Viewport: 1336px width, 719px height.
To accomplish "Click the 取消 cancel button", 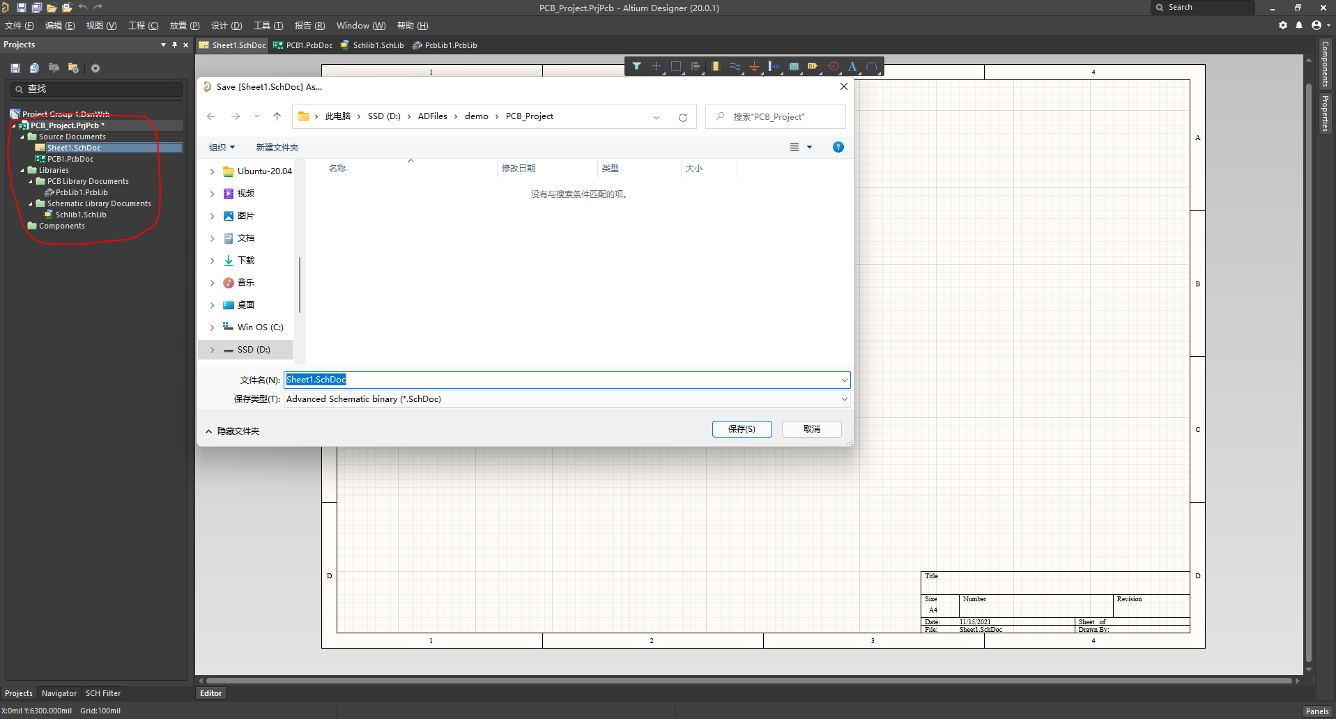I will 811,429.
